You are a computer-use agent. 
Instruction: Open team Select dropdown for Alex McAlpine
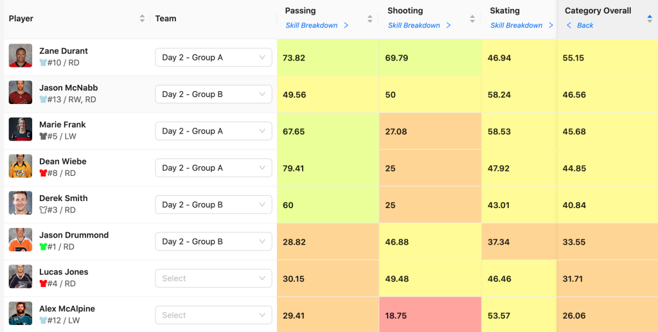pos(213,315)
